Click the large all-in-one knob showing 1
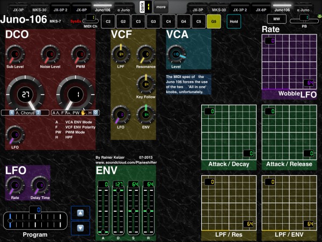 (x=75, y=95)
